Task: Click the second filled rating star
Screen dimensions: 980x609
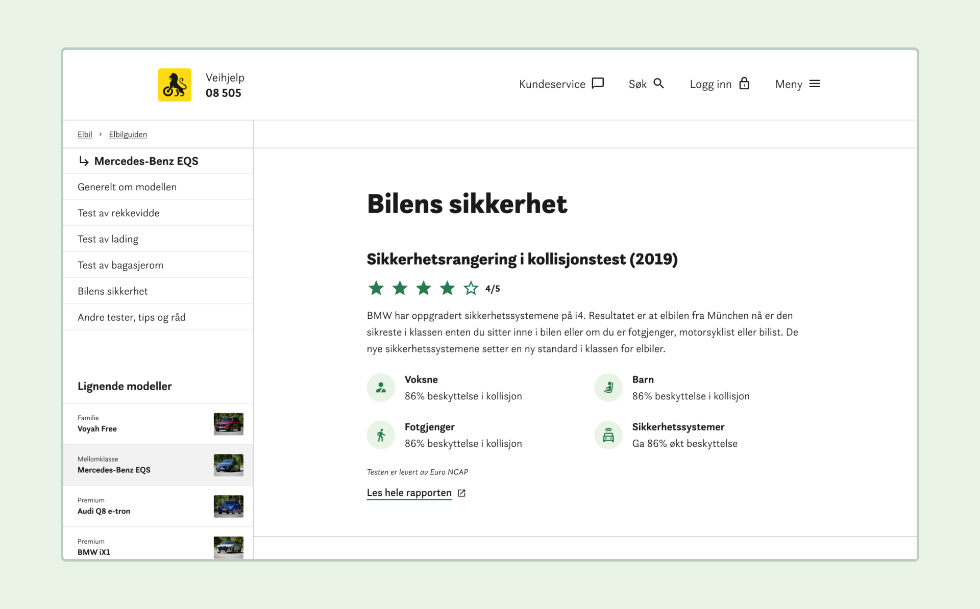Action: tap(400, 288)
